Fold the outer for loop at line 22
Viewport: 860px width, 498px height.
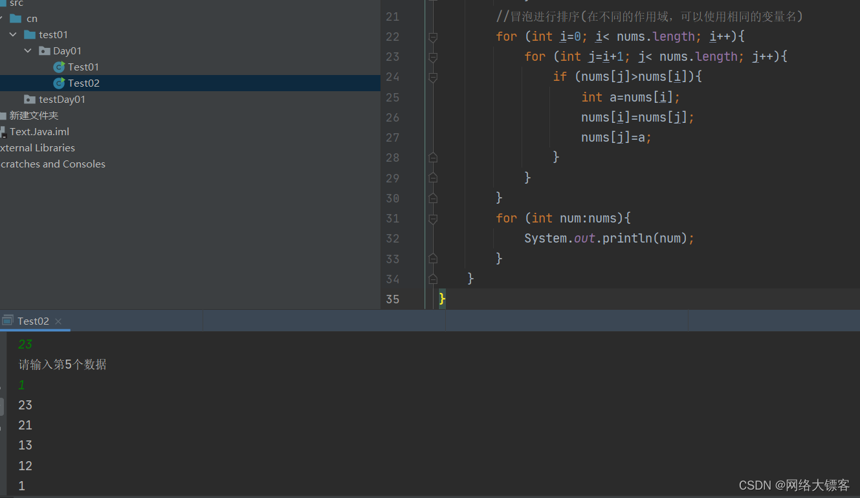(433, 37)
